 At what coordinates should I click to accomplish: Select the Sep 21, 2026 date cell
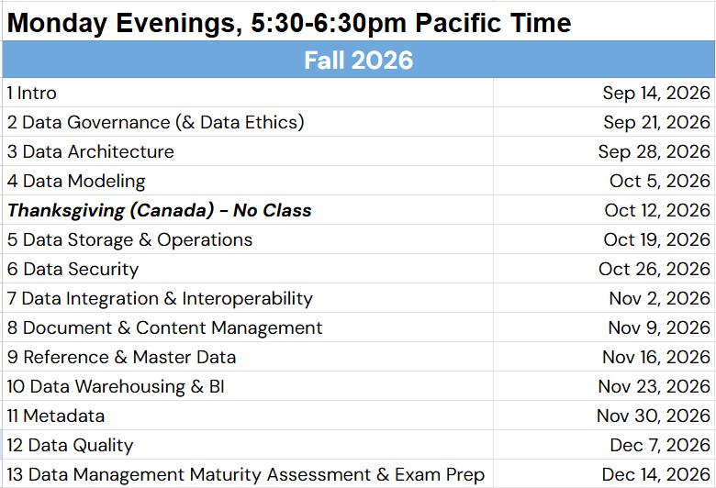pyautogui.click(x=604, y=122)
